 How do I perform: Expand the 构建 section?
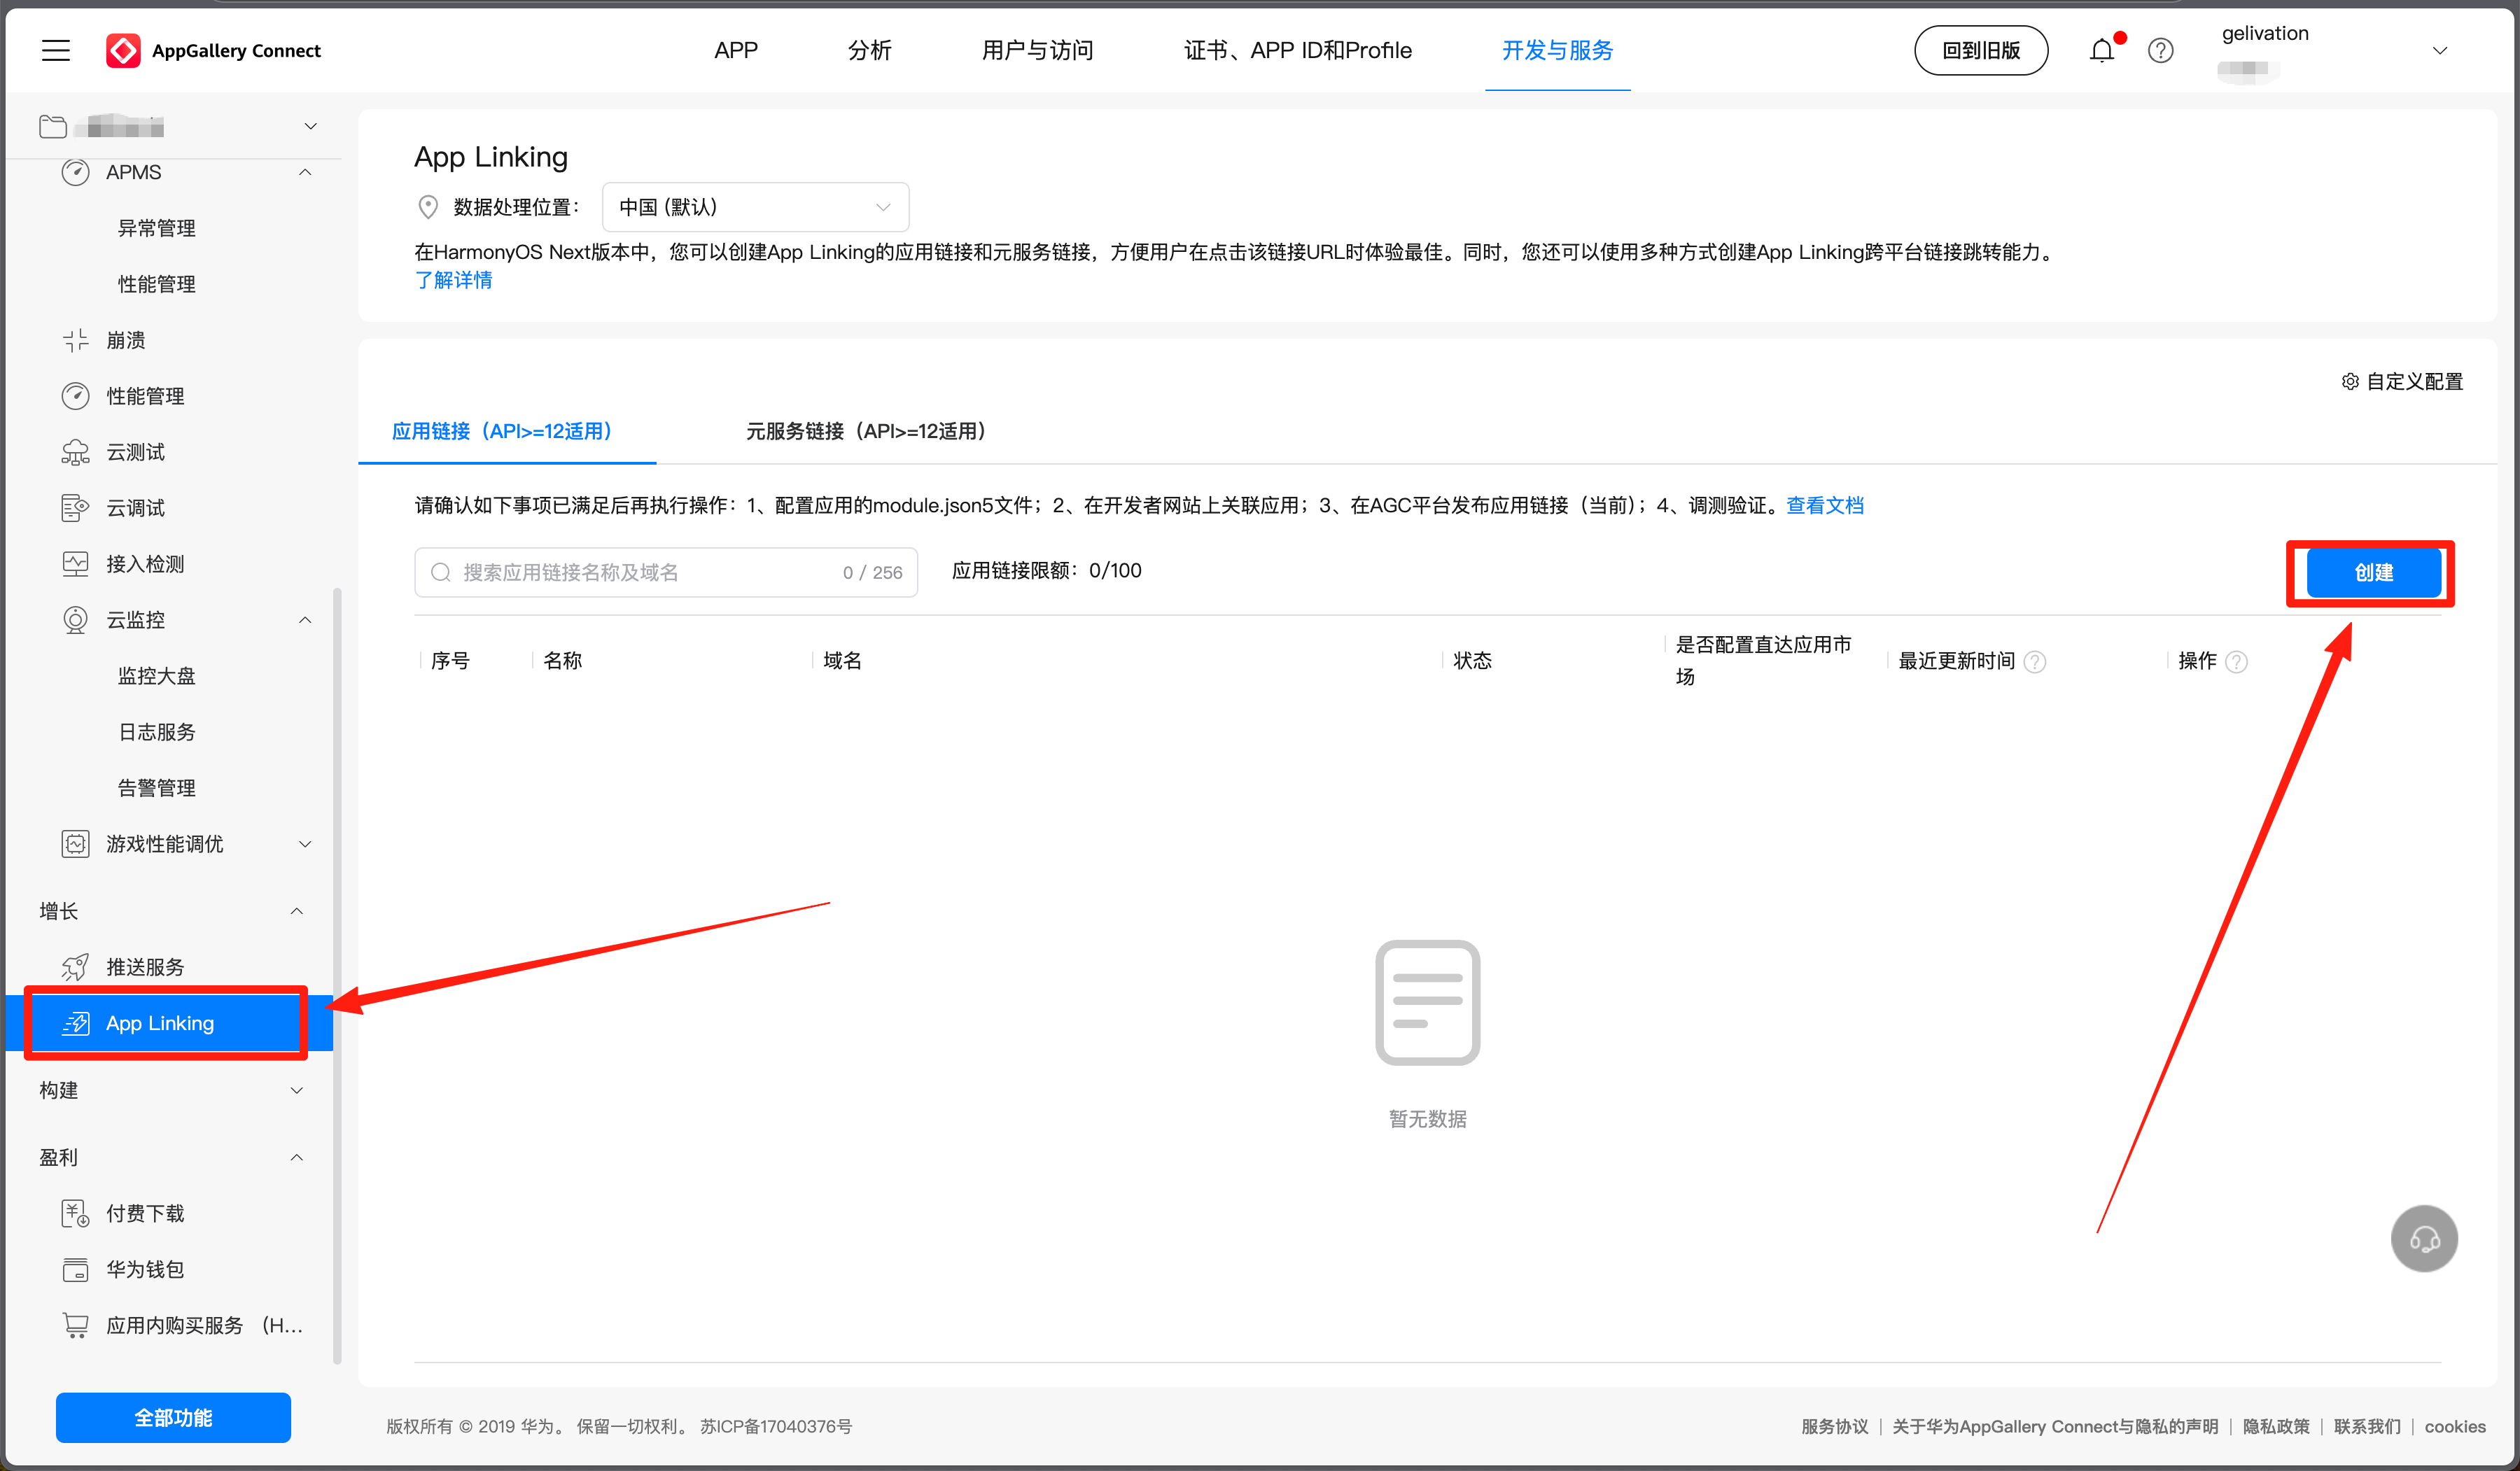[296, 1090]
